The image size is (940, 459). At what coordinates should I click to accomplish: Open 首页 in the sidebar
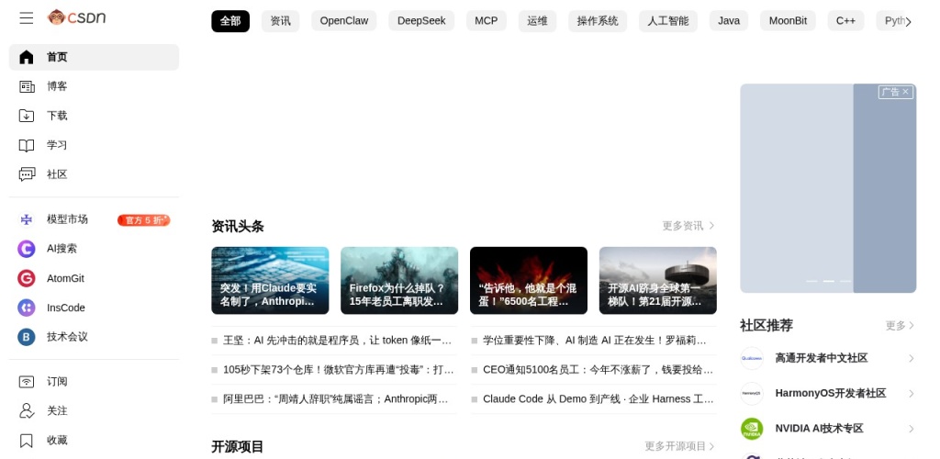[x=94, y=57]
